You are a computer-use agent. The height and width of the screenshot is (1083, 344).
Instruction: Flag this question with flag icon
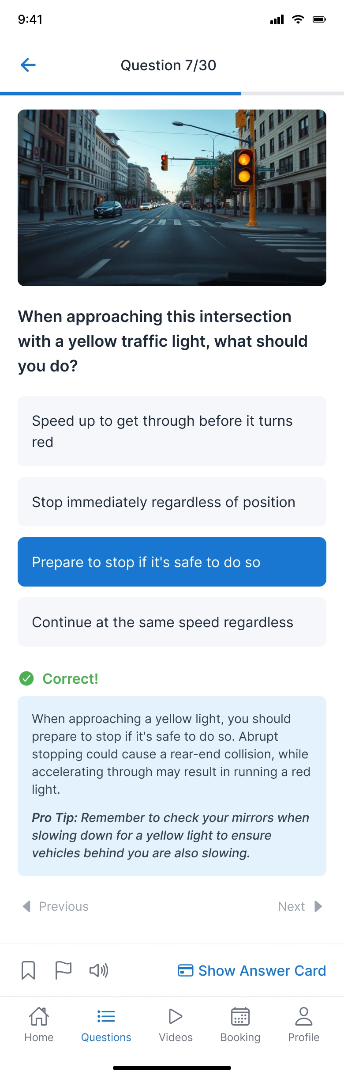click(x=63, y=970)
